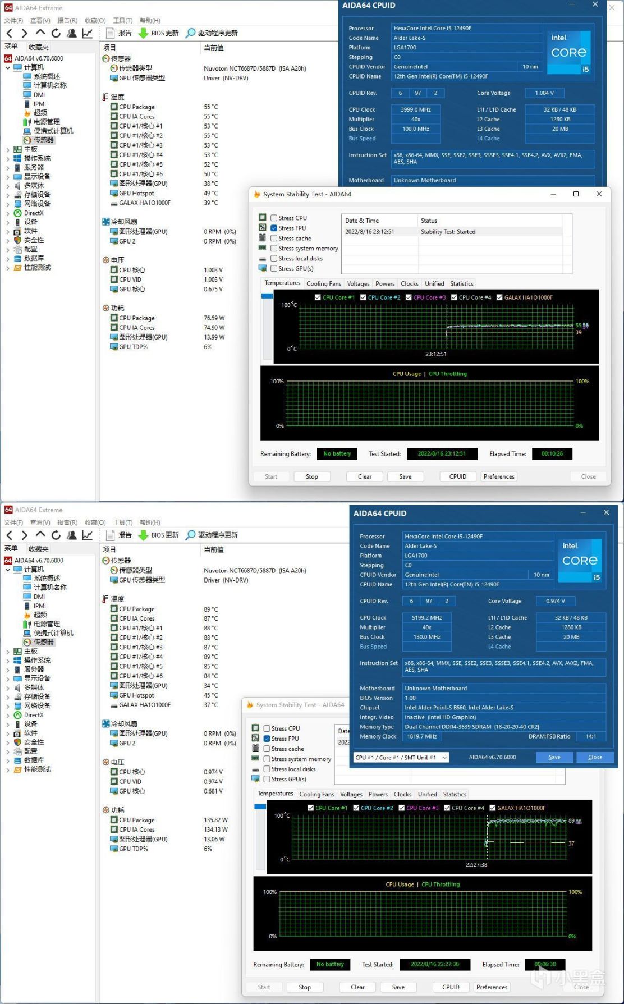Switch to Cooling Fans tab in the upper stability test

[x=324, y=284]
